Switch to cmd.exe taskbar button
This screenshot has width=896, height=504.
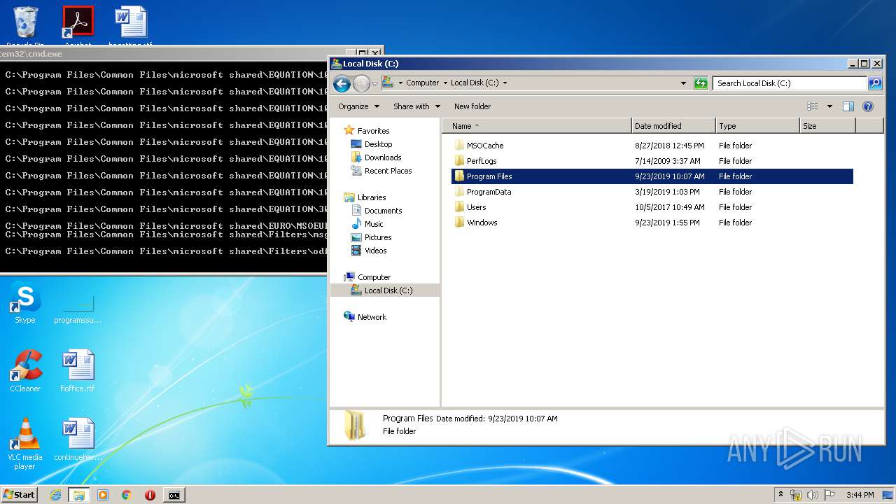point(174,495)
